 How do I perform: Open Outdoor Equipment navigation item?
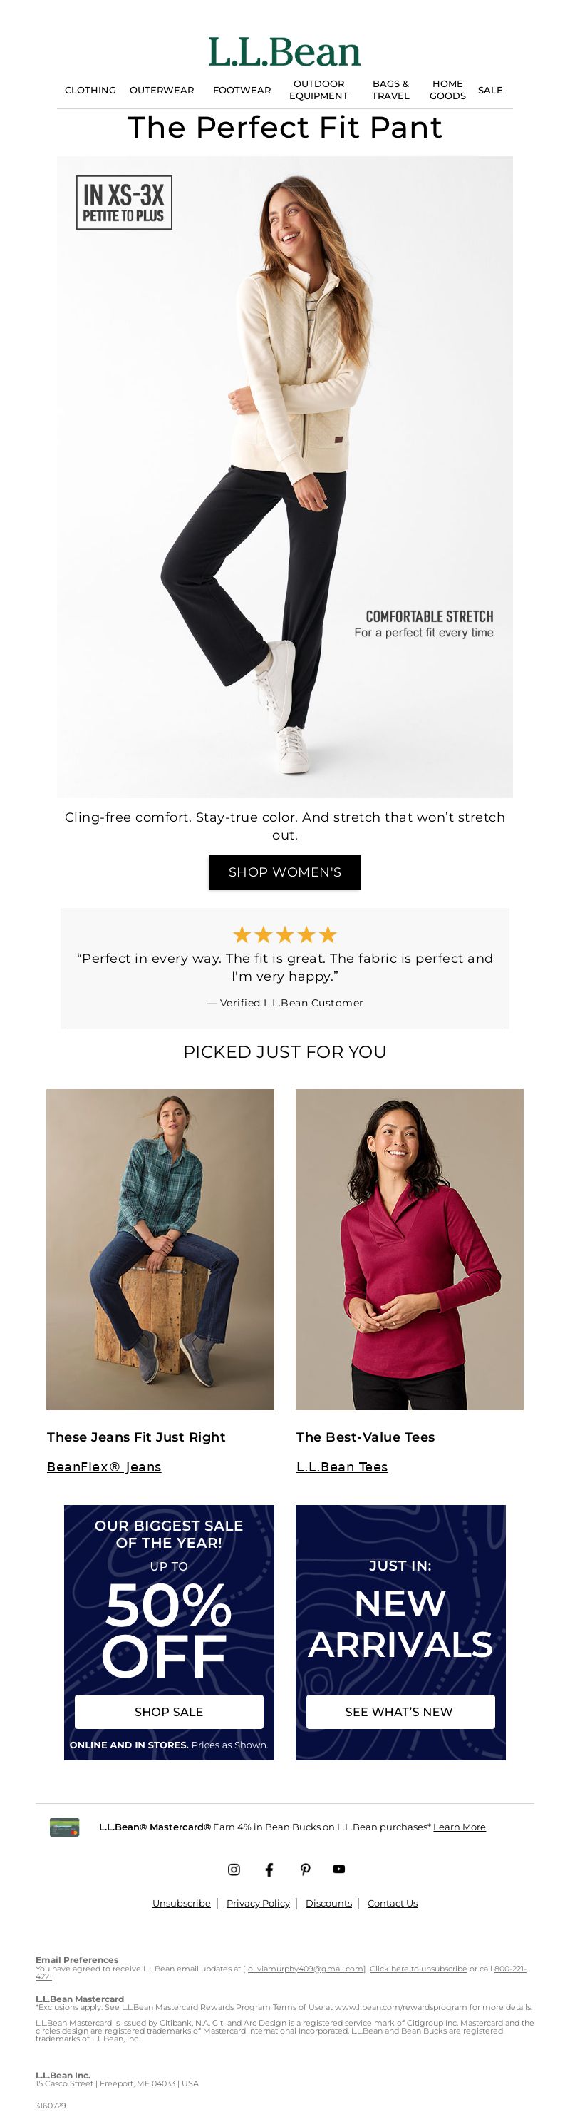coord(319,90)
